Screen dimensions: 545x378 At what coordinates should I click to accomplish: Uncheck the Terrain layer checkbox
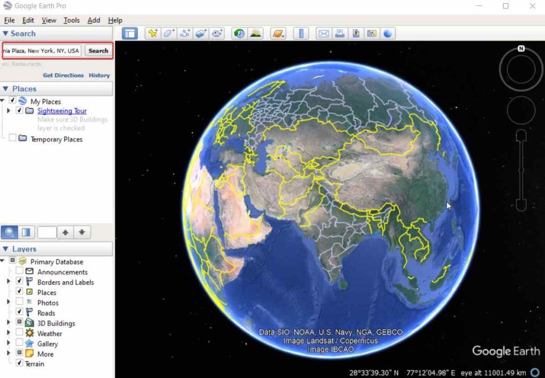(x=20, y=363)
